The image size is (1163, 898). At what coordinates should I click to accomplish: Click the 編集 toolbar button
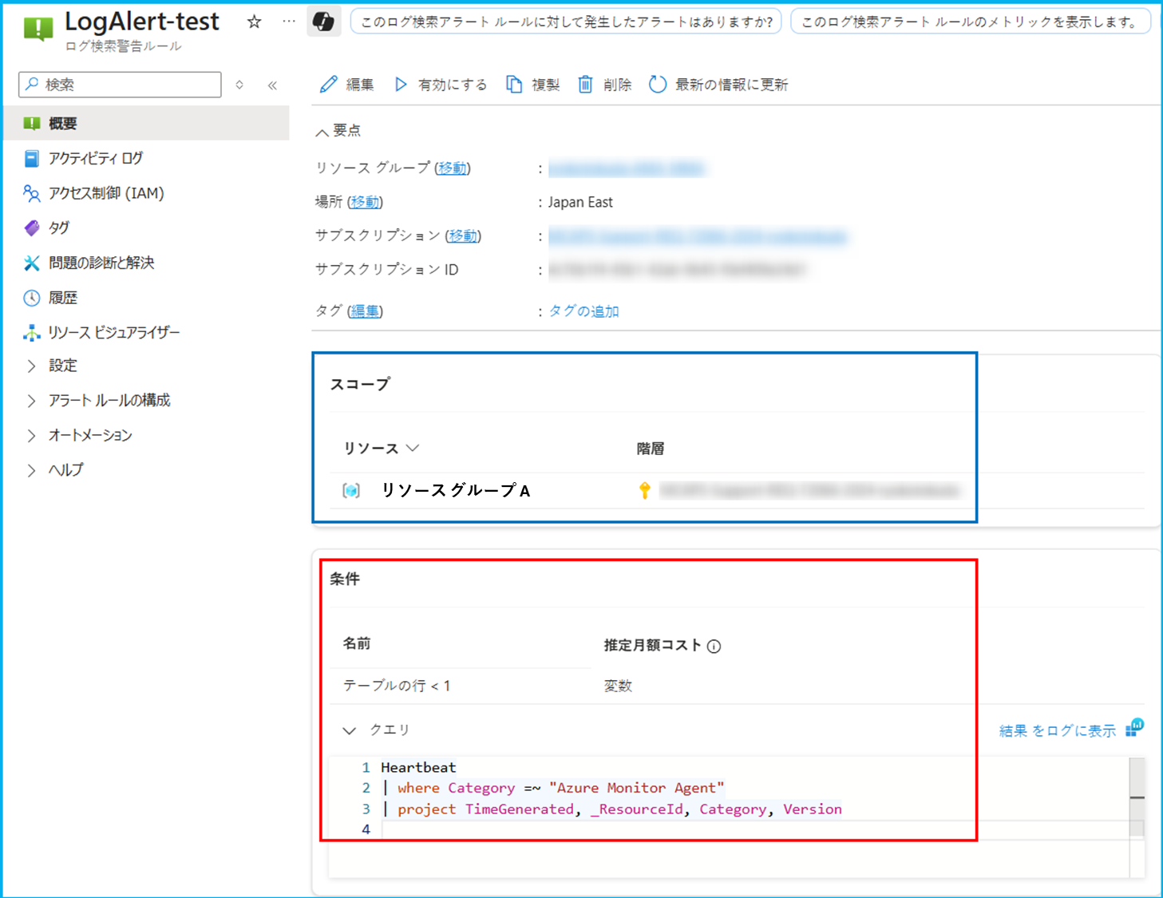(x=347, y=85)
